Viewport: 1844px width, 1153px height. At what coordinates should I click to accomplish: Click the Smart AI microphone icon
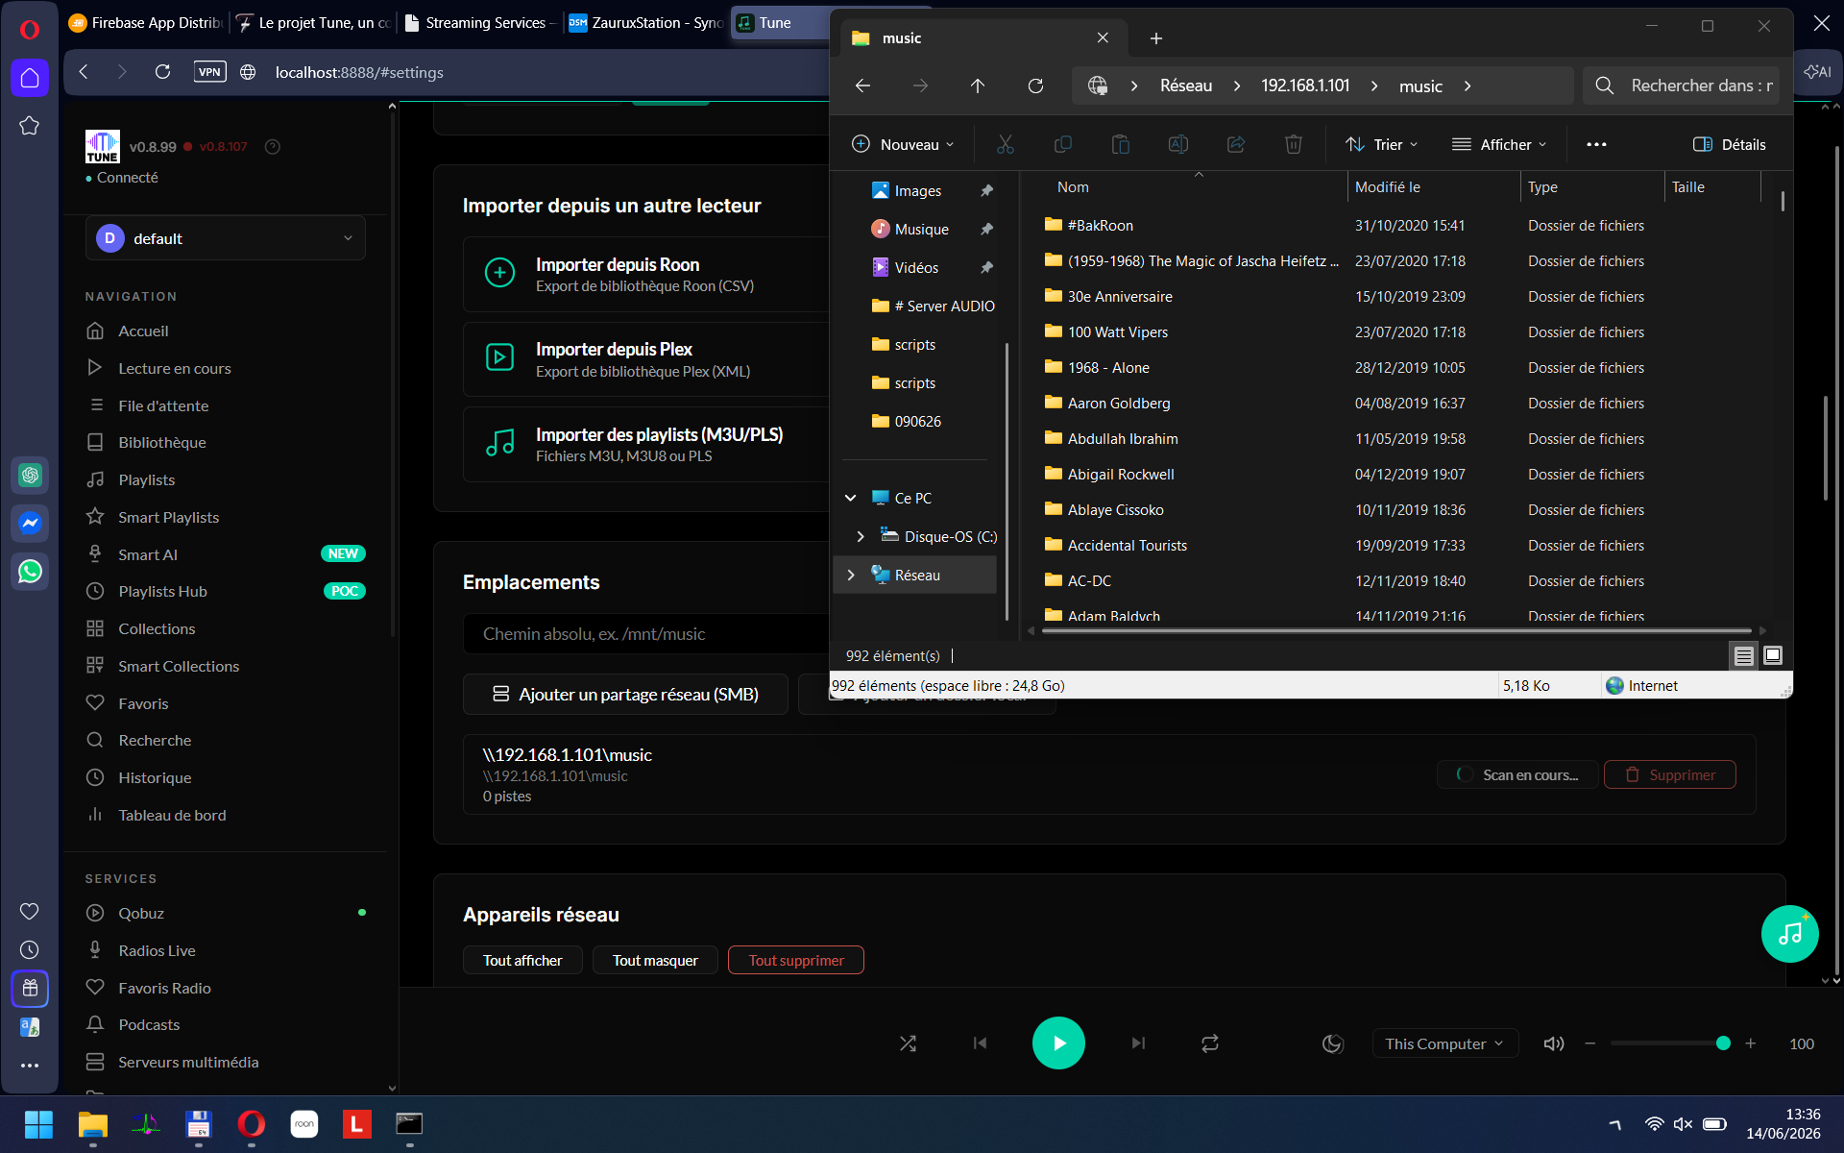95,554
